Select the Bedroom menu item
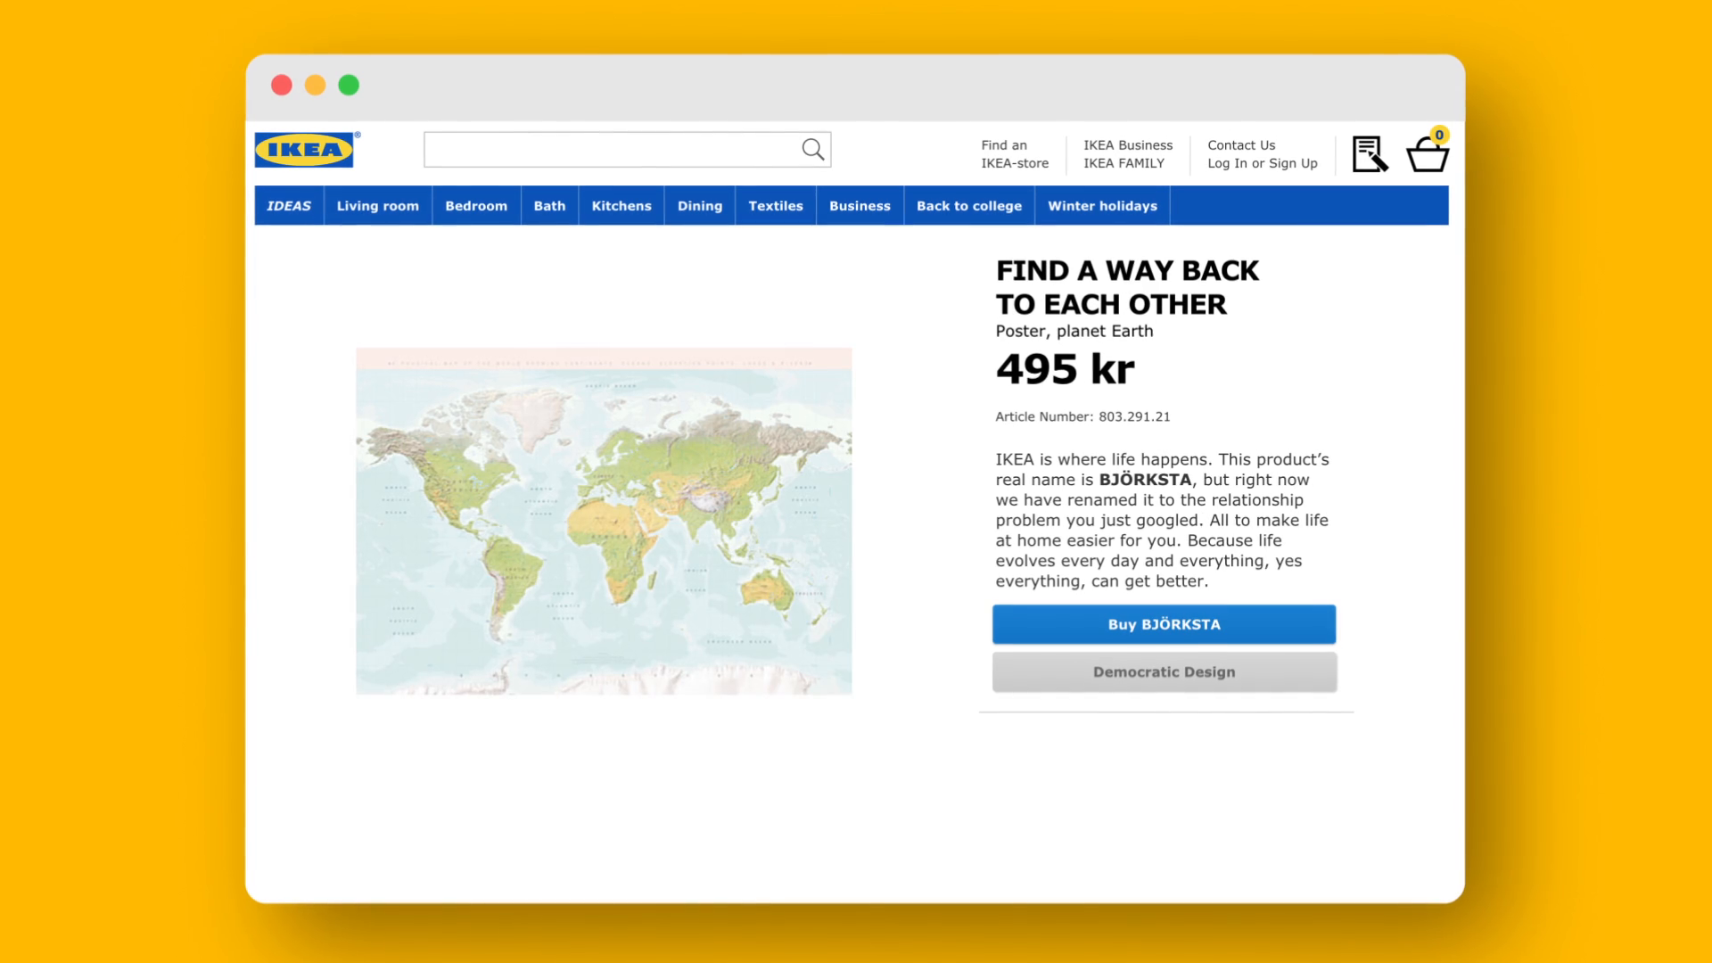This screenshot has width=1712, height=963. pyautogui.click(x=476, y=206)
